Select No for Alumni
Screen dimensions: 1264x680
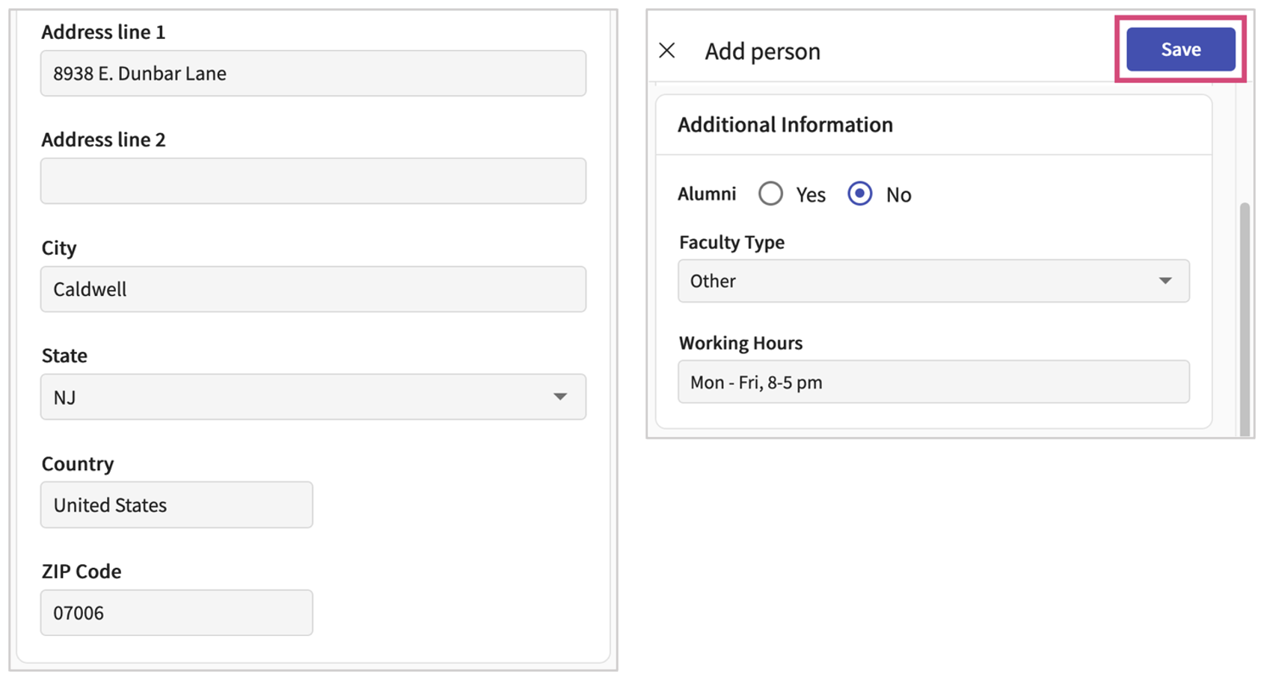(x=859, y=194)
